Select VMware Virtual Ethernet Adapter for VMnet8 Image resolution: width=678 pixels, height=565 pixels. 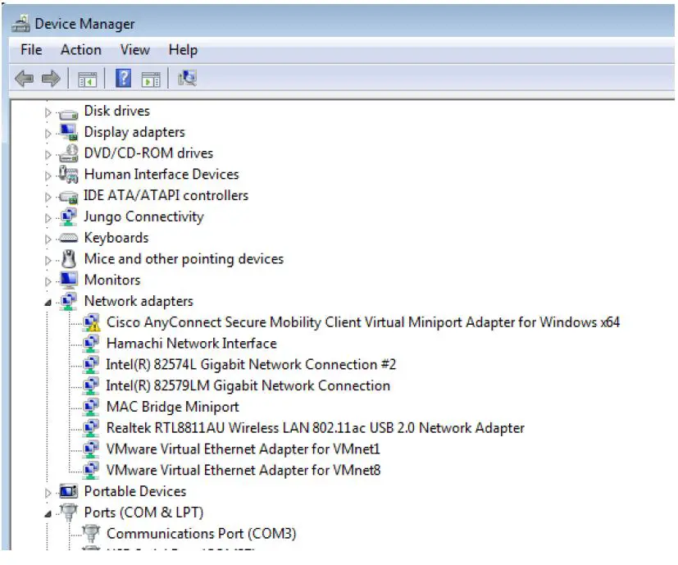click(x=243, y=471)
